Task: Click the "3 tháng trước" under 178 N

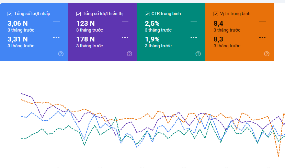Action: click(x=90, y=46)
